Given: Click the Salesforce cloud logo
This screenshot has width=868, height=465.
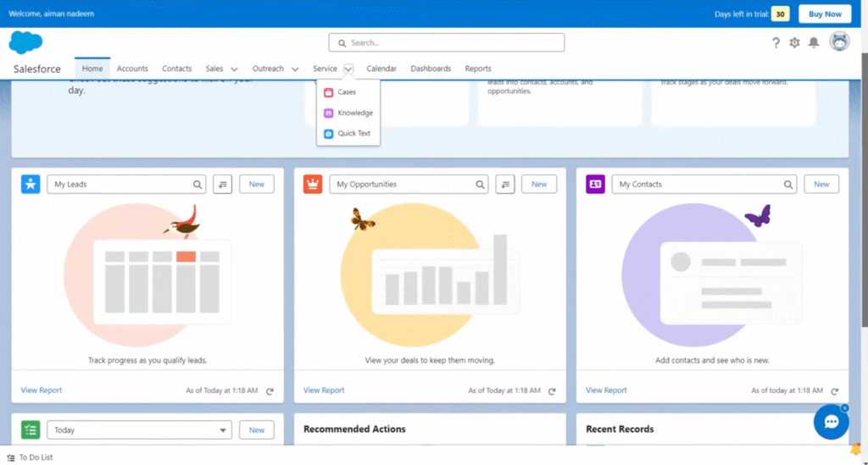Looking at the screenshot, I should pyautogui.click(x=25, y=42).
